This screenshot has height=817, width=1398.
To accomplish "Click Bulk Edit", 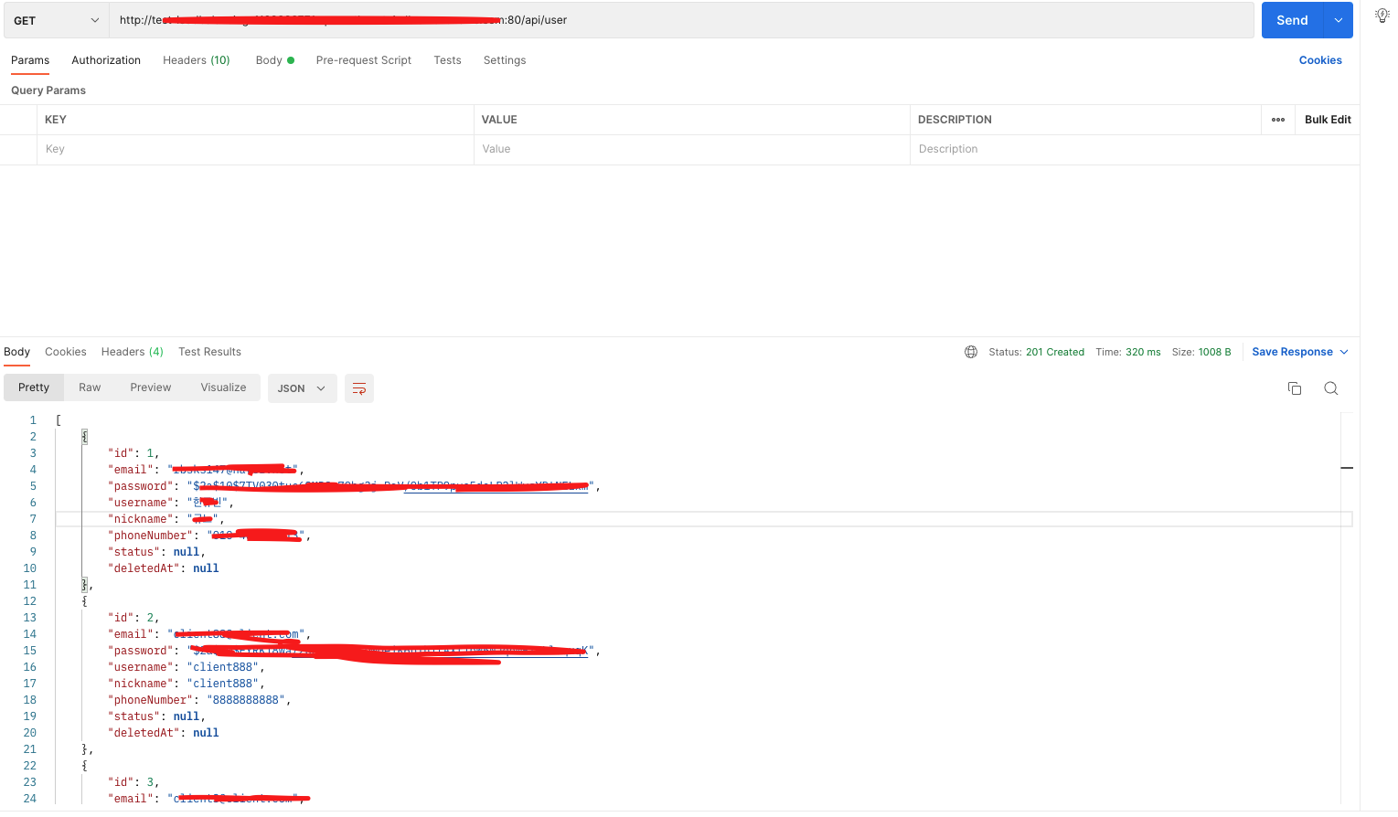I will (1328, 120).
